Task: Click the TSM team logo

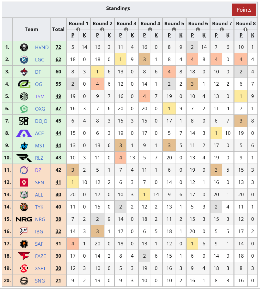Action: click(24, 97)
